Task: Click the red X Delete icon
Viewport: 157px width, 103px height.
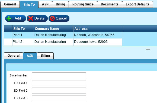Action: click(31, 18)
